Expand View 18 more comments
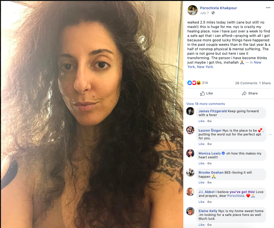274x228 pixels. click(206, 104)
